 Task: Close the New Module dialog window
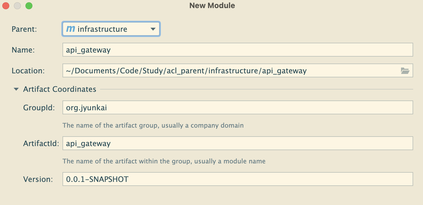(x=6, y=6)
